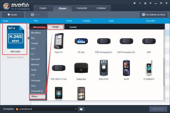The width and height of the screenshot is (170, 113).
Task: Choose LG in device list
Action: [32, 54]
